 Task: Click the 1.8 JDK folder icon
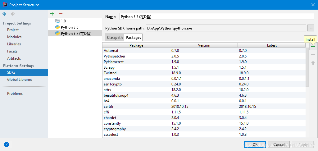point(57,21)
